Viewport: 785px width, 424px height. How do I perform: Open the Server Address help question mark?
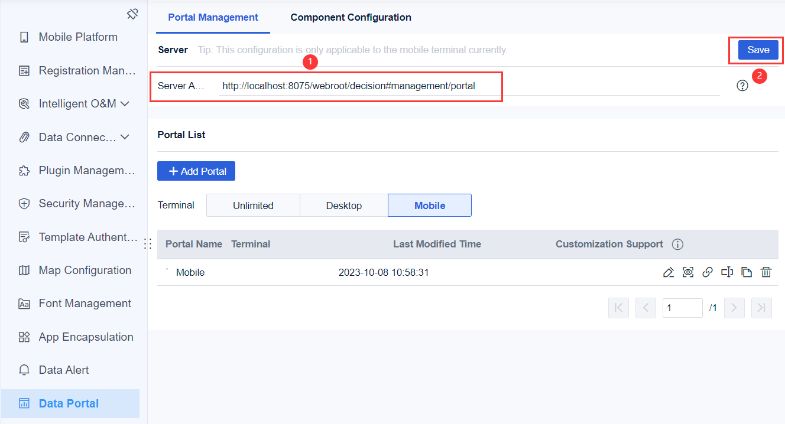point(742,86)
